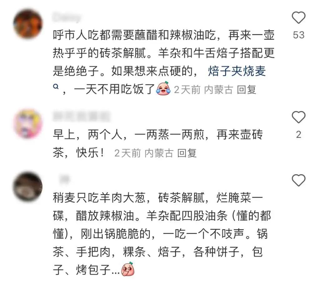Click the crying-laughing emoji after 一天不用吃饭了

click(x=163, y=88)
